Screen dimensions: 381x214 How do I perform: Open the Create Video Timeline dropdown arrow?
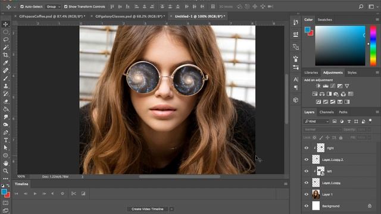click(x=171, y=209)
